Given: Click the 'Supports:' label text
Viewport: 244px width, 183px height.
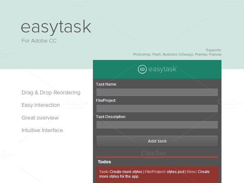Looking at the screenshot, I should click(213, 50).
